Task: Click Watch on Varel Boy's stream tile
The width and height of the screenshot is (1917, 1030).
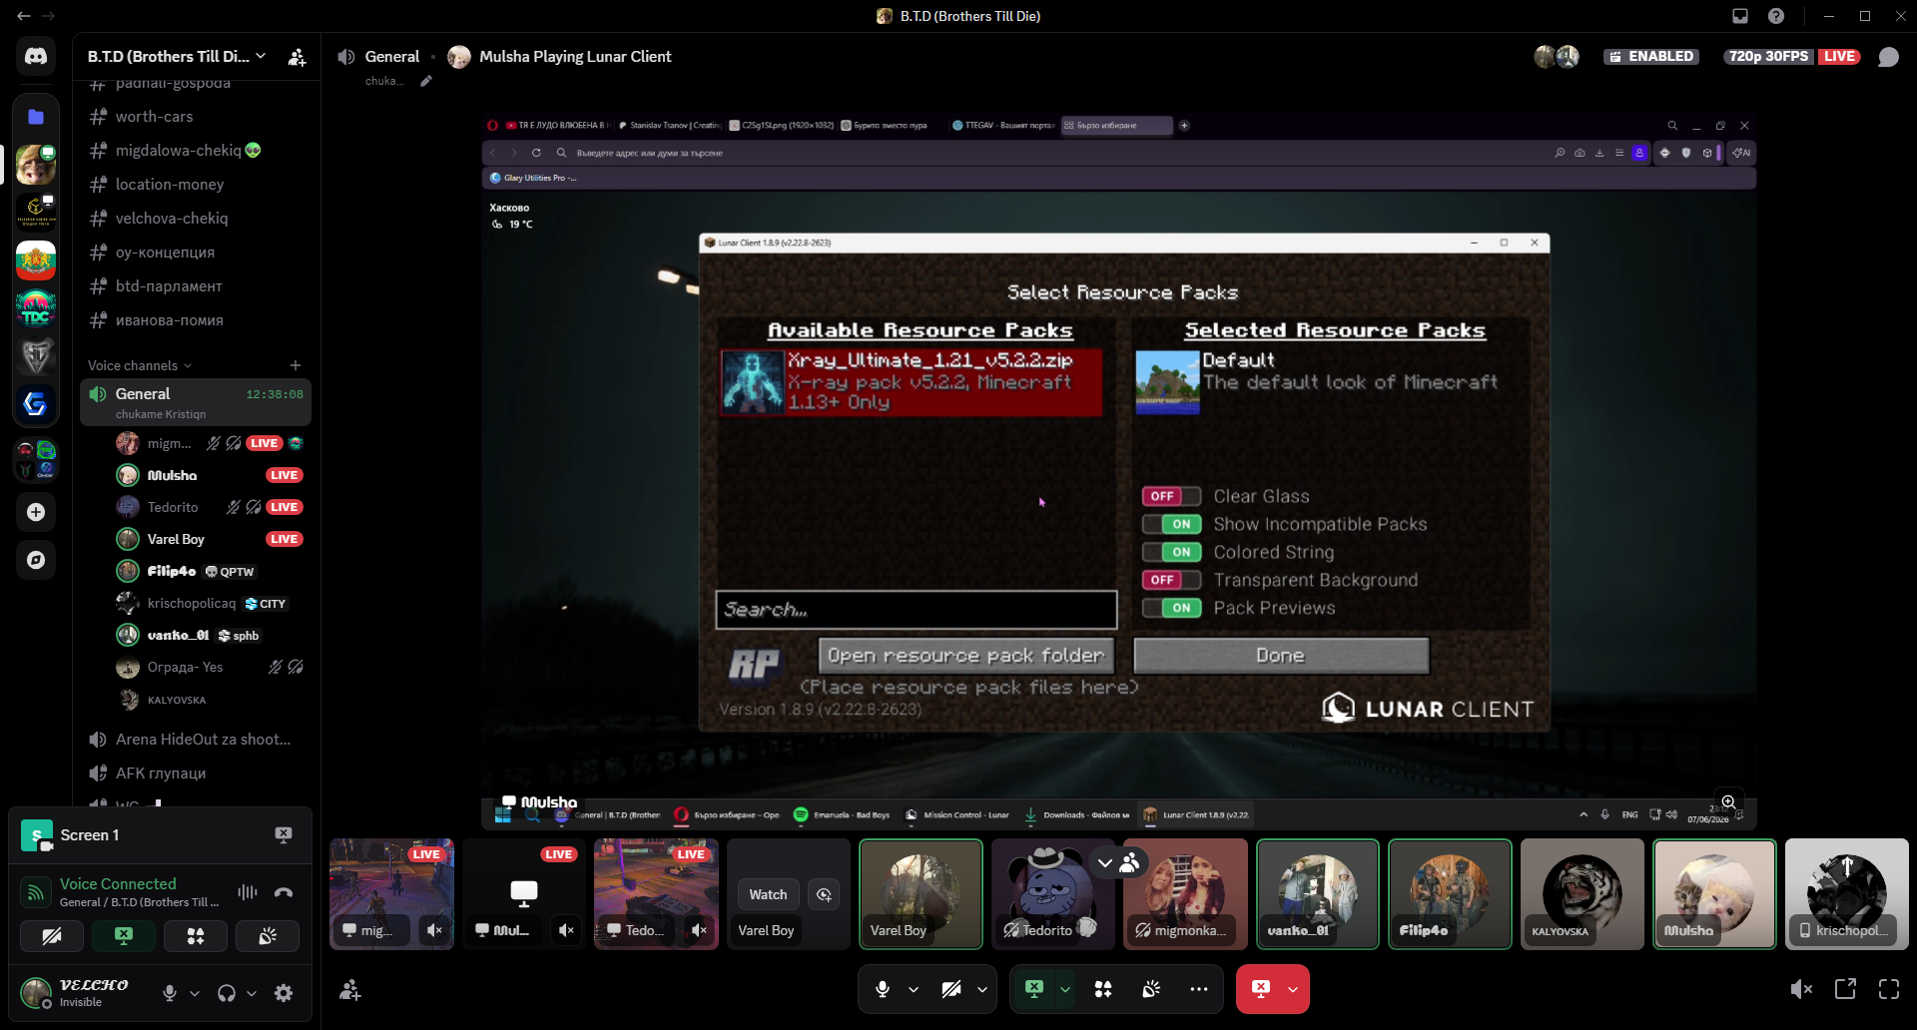Action: point(768,894)
